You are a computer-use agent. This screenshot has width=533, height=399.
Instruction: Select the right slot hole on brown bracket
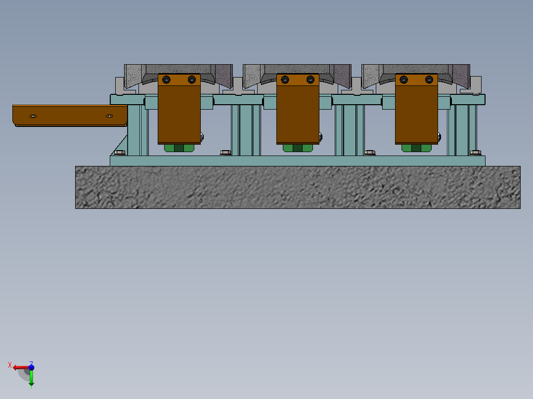click(109, 116)
